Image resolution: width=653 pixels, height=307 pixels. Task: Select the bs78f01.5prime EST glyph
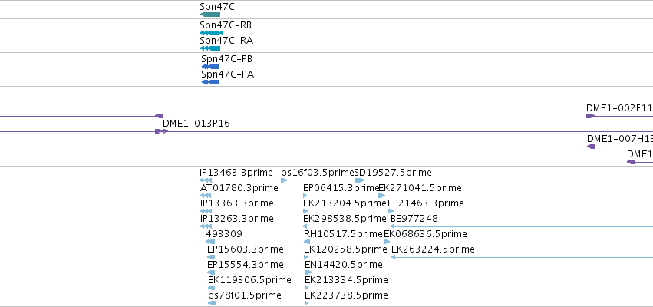(212, 303)
